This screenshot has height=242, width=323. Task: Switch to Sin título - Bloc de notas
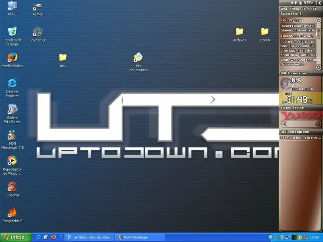pos(89,237)
